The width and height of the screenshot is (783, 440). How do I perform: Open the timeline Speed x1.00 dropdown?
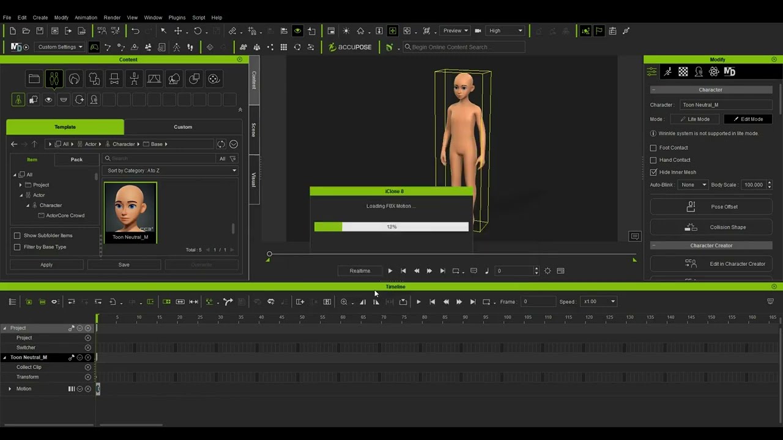tap(599, 302)
